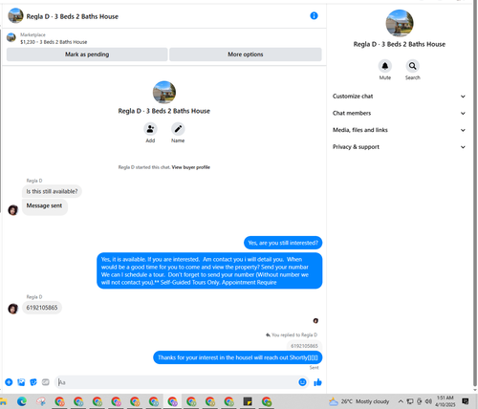The height and width of the screenshot is (409, 478).
Task: Attach a photo using the image icon
Action: [21, 382]
